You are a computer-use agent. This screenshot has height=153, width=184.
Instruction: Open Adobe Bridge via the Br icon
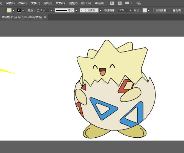click(x=112, y=3)
